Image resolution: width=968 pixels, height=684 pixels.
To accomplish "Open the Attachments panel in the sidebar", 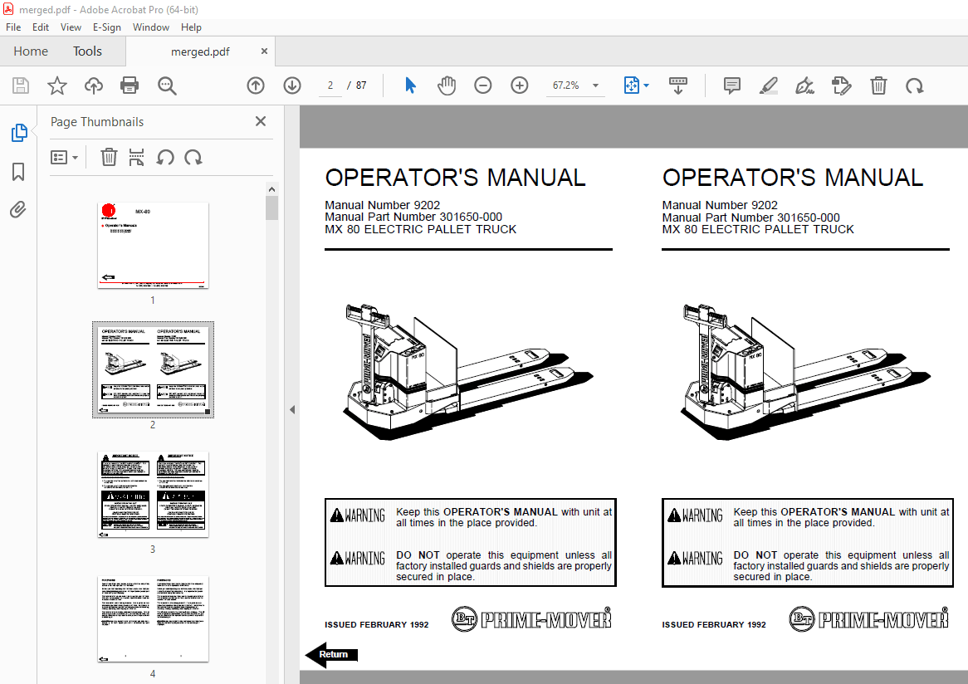I will point(18,210).
